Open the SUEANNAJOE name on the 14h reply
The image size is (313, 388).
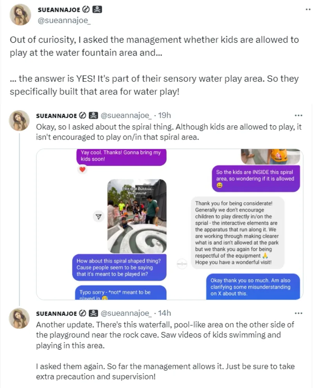coord(57,313)
